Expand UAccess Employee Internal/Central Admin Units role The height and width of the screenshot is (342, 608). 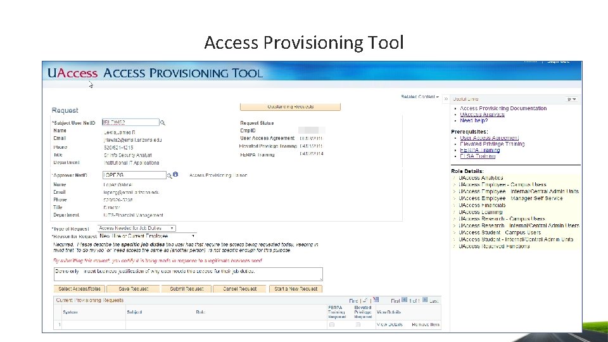(x=455, y=191)
